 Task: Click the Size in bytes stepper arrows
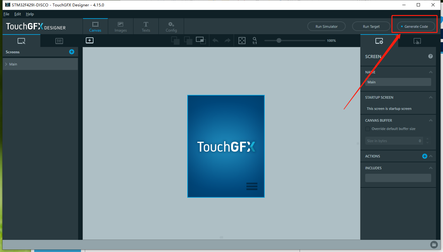pos(428,141)
